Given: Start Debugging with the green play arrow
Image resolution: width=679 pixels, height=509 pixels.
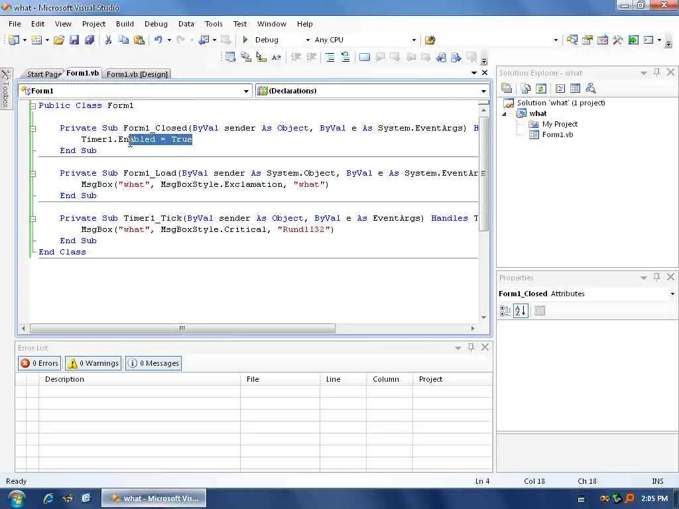Looking at the screenshot, I should coord(245,40).
